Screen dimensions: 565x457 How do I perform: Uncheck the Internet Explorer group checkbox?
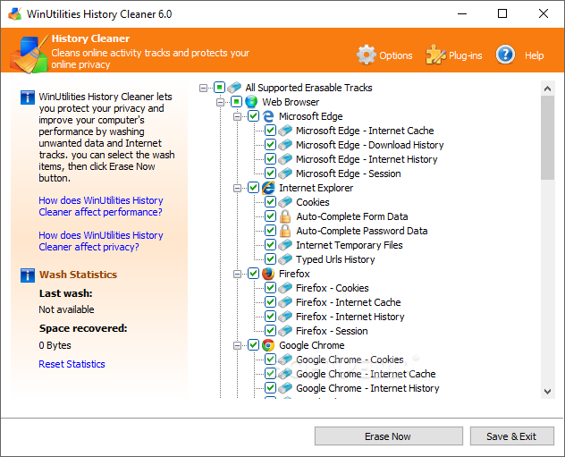[253, 188]
